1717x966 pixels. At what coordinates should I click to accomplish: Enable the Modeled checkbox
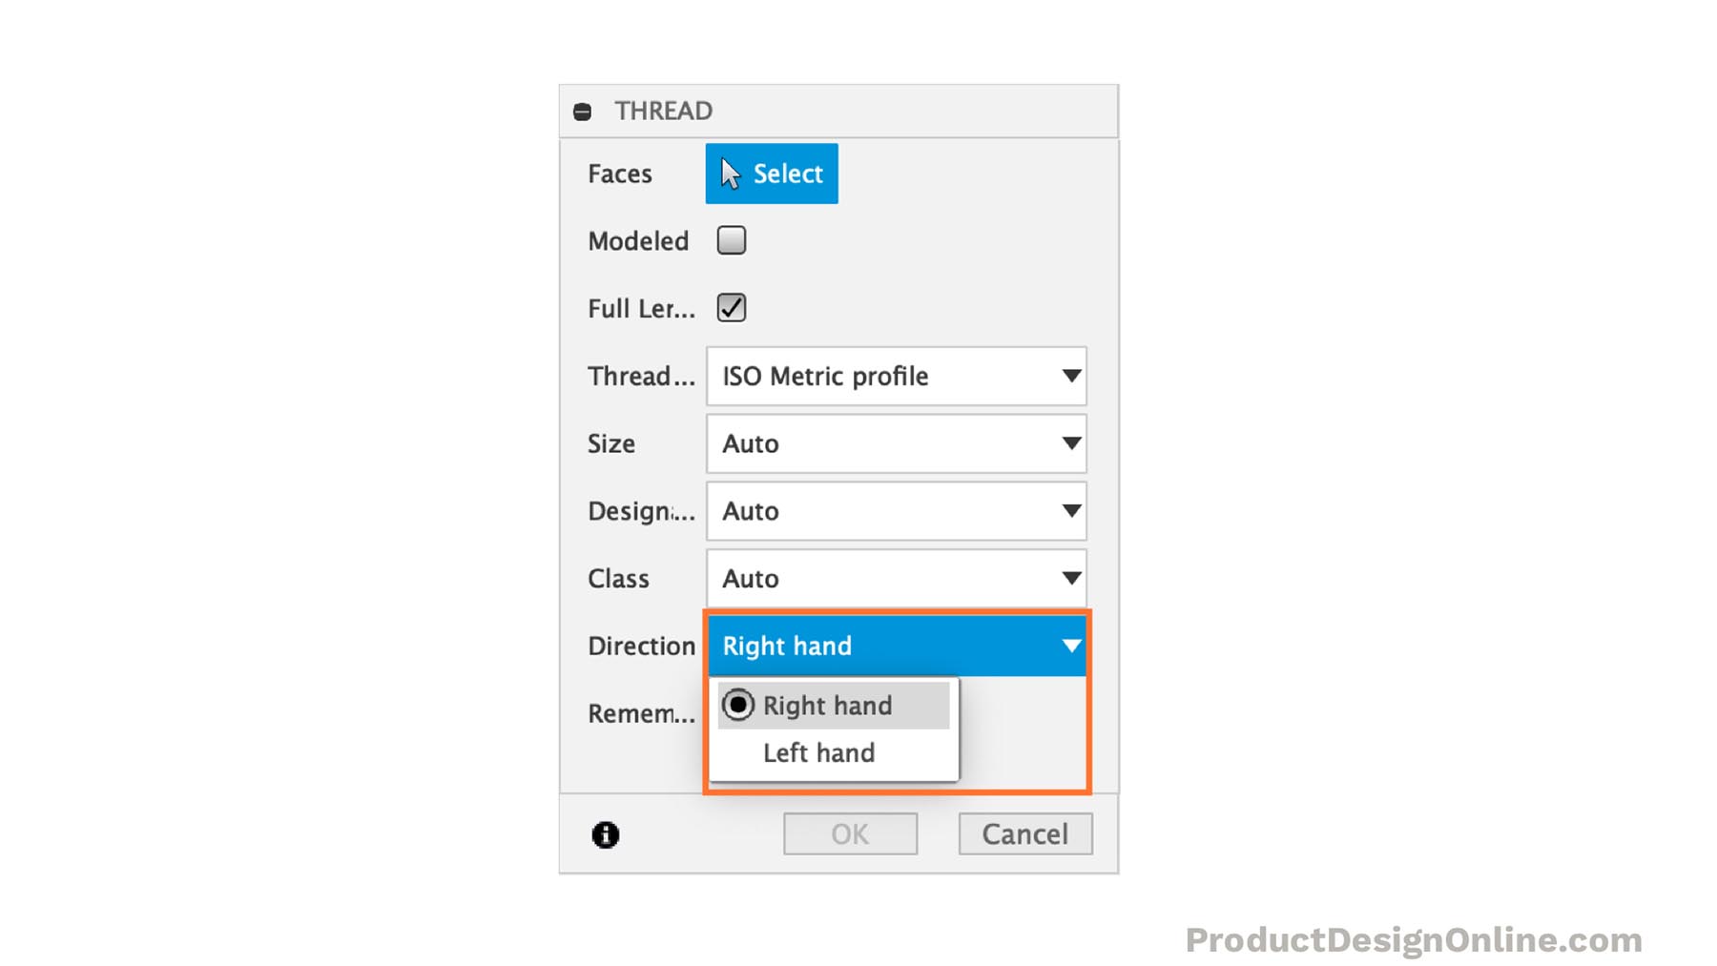pyautogui.click(x=732, y=240)
